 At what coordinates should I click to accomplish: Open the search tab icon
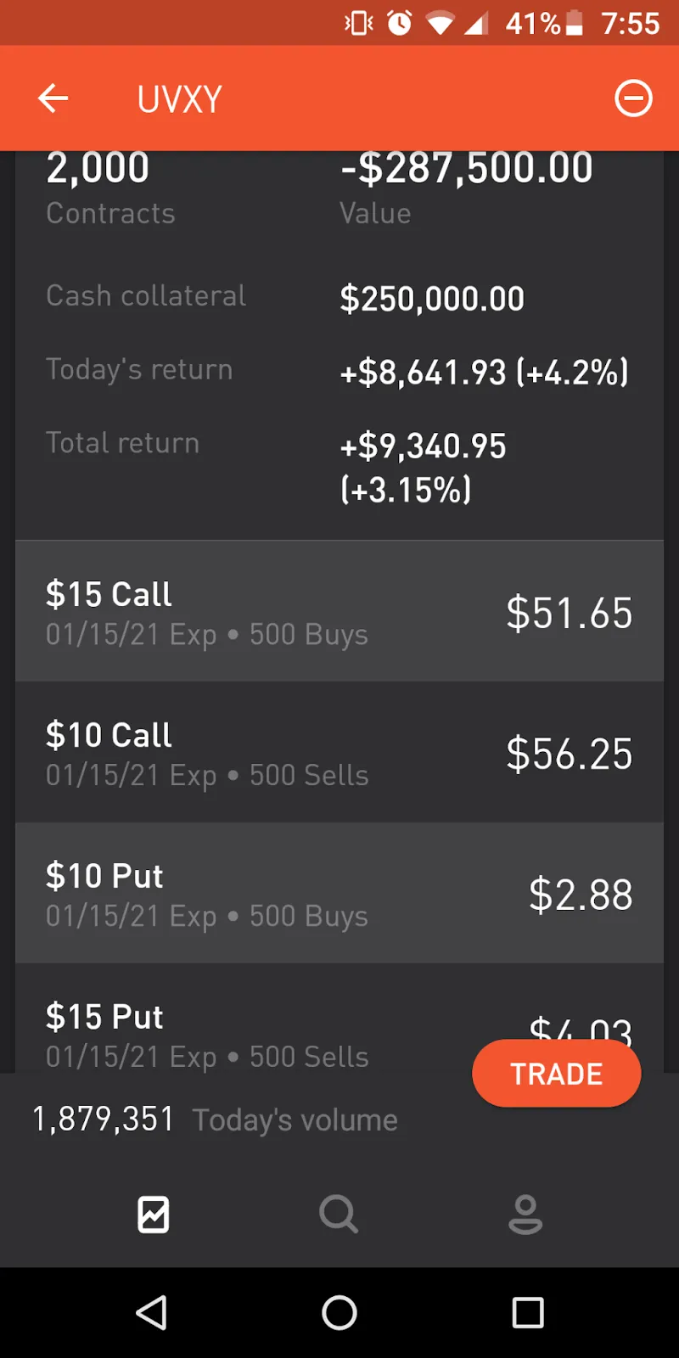339,1214
